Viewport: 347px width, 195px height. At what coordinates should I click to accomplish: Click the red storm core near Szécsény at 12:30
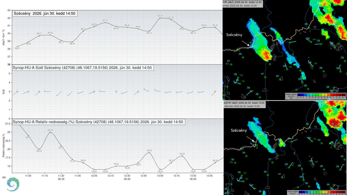(x=266, y=55)
